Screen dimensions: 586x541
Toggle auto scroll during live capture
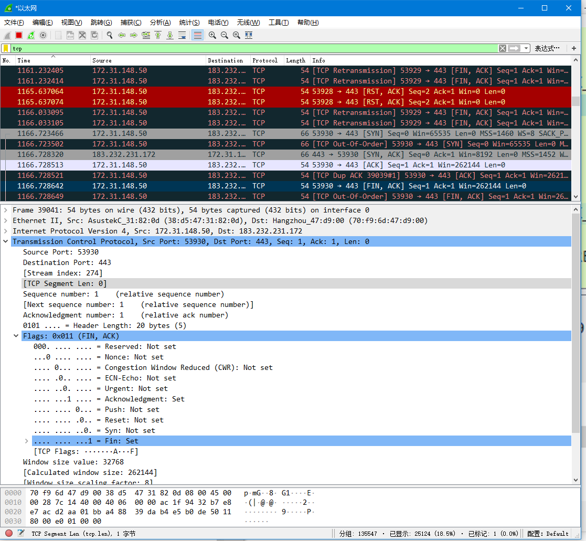click(x=182, y=35)
